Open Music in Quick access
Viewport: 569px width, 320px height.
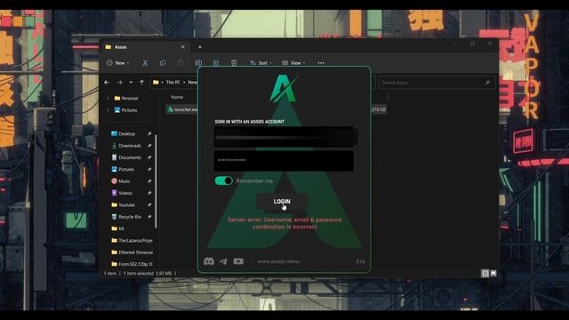[121, 181]
